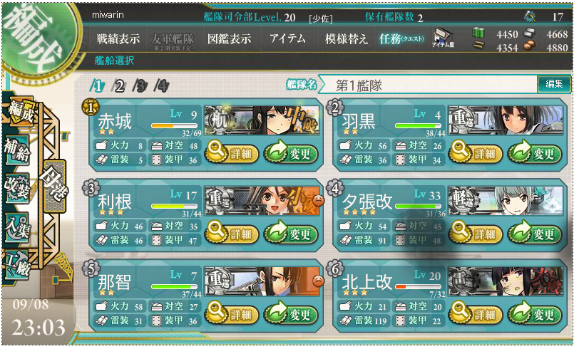Click 変更 button for 羽黒
Screen dimensions: 574x349
coord(535,153)
